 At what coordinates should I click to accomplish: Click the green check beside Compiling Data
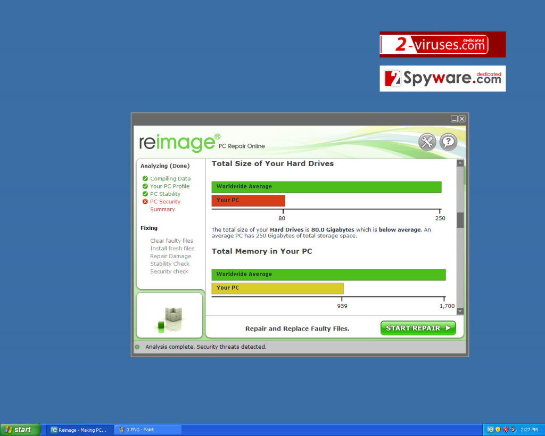point(145,179)
